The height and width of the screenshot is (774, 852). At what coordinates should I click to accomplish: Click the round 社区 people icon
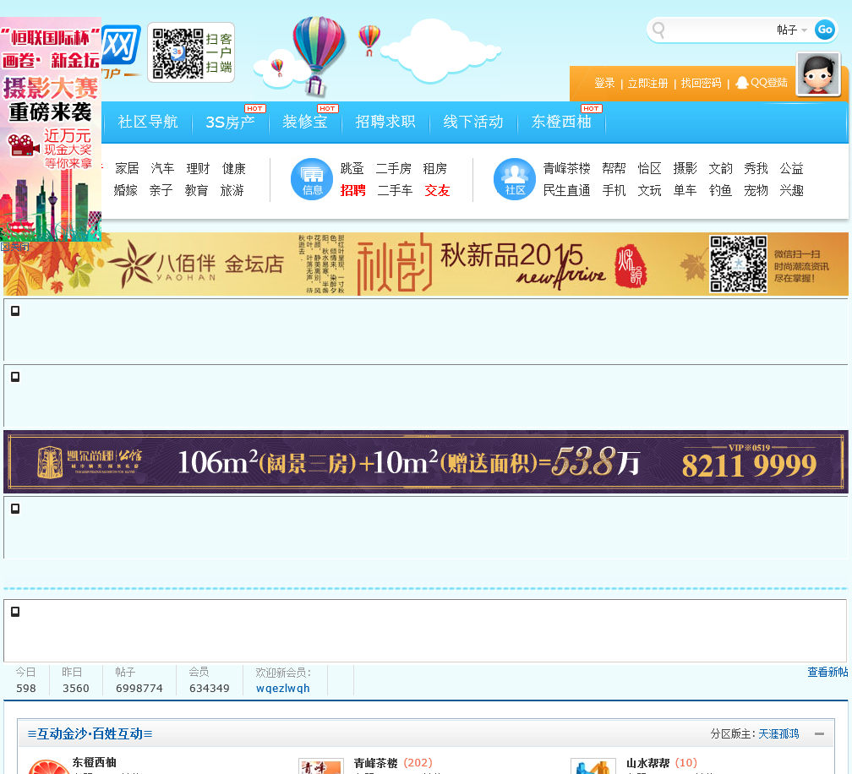pyautogui.click(x=515, y=179)
